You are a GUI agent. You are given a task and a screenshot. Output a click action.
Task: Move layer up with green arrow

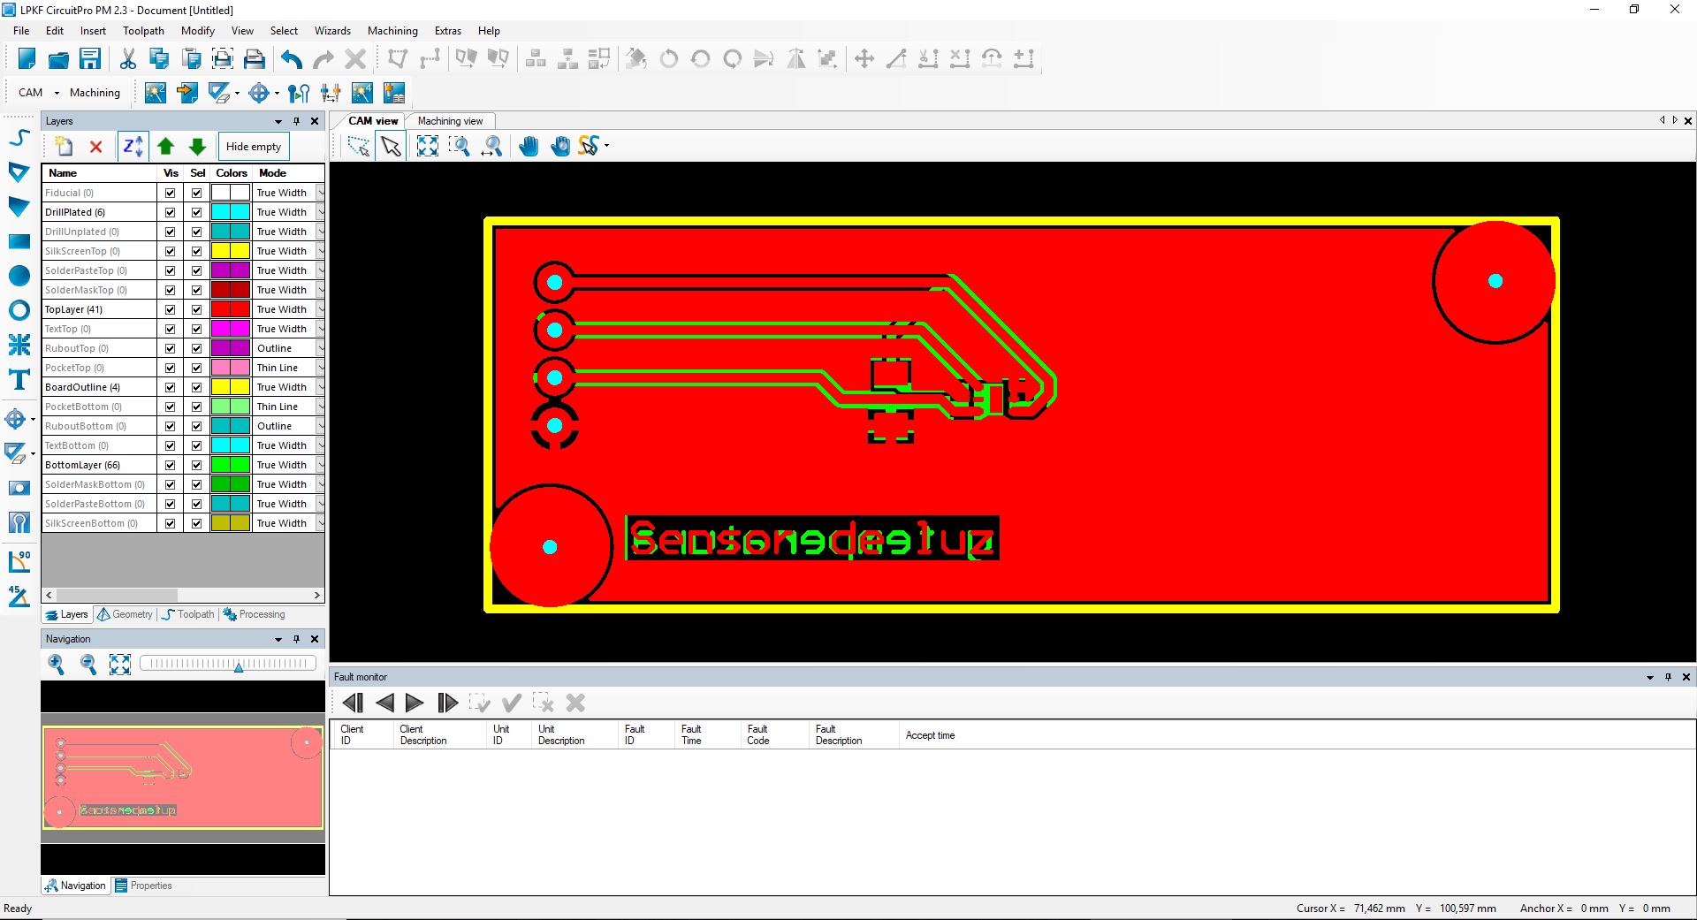(x=165, y=147)
